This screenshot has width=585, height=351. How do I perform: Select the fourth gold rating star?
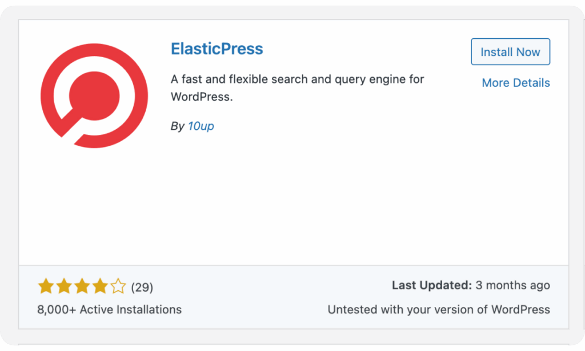[x=101, y=285]
